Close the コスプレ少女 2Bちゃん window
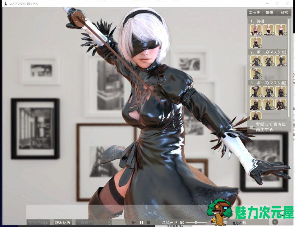The image size is (295, 227). click(x=288, y=3)
